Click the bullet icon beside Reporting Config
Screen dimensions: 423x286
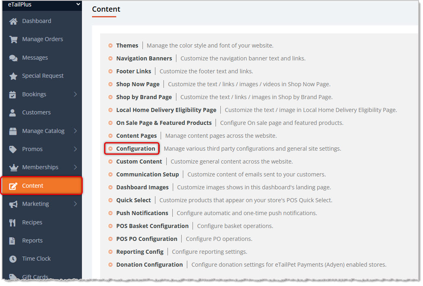110,252
